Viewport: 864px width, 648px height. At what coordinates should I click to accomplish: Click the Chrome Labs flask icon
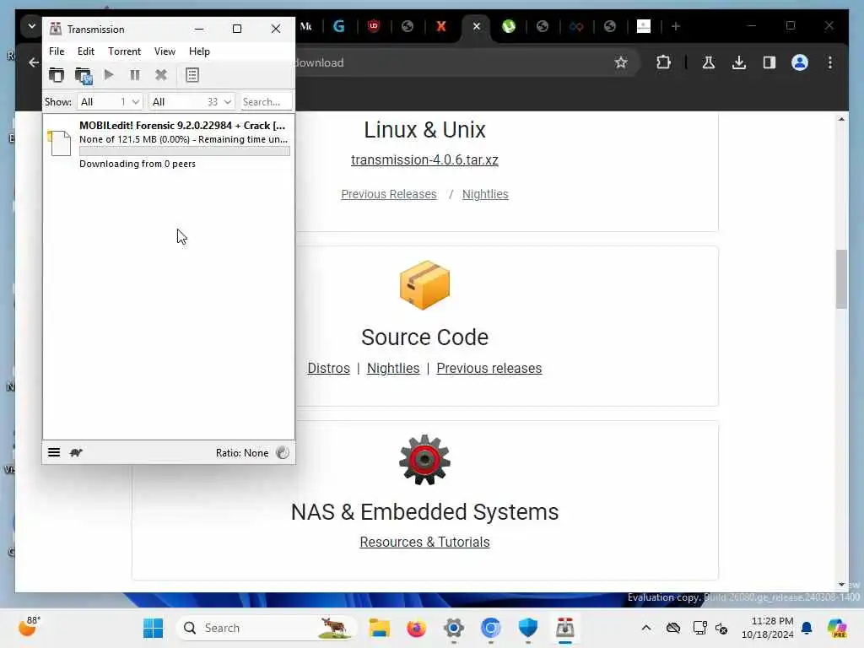coord(709,62)
